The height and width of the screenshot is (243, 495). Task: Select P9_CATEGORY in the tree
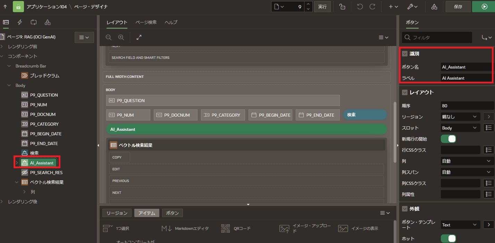[44, 124]
